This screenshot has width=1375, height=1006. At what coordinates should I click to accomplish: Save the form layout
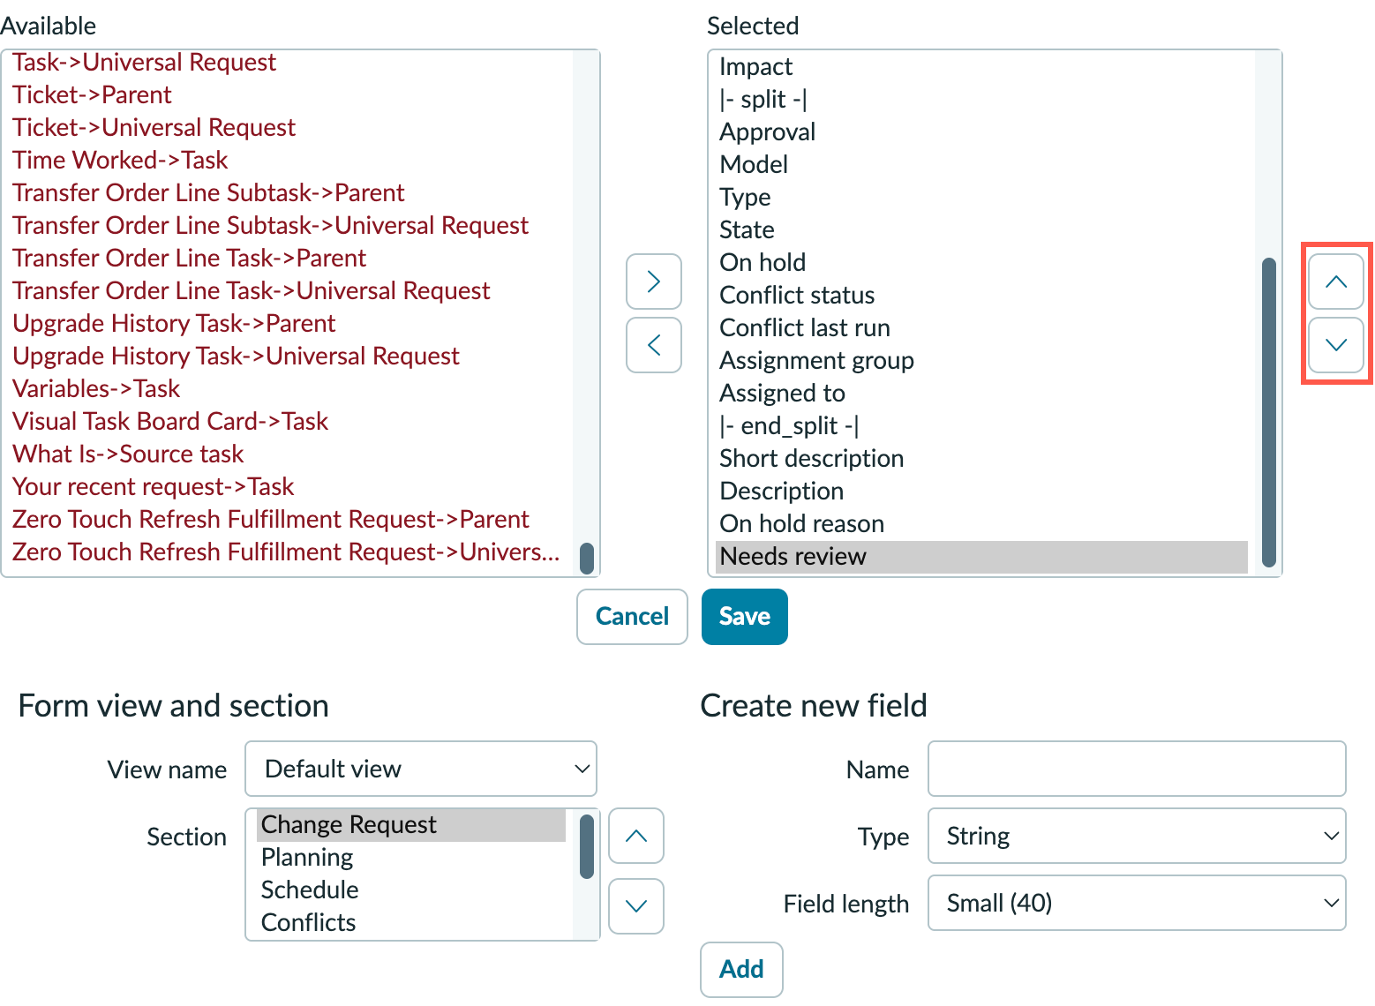745,617
